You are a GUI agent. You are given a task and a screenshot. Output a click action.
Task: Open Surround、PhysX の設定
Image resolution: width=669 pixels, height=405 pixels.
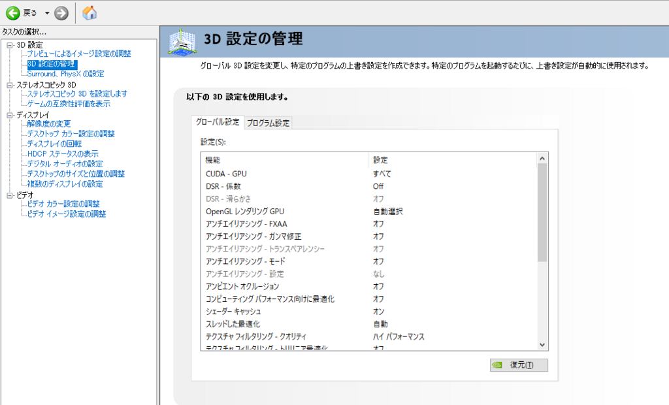(x=65, y=74)
